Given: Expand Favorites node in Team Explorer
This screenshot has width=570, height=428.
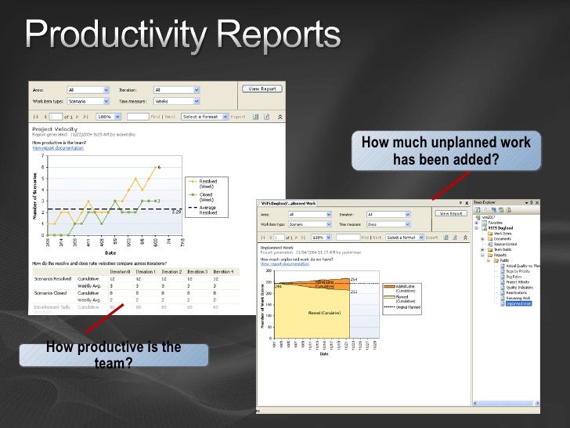Looking at the screenshot, I should pyautogui.click(x=477, y=223).
